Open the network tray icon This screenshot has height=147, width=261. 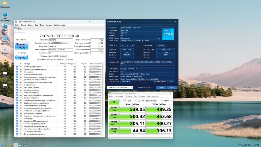246,145
